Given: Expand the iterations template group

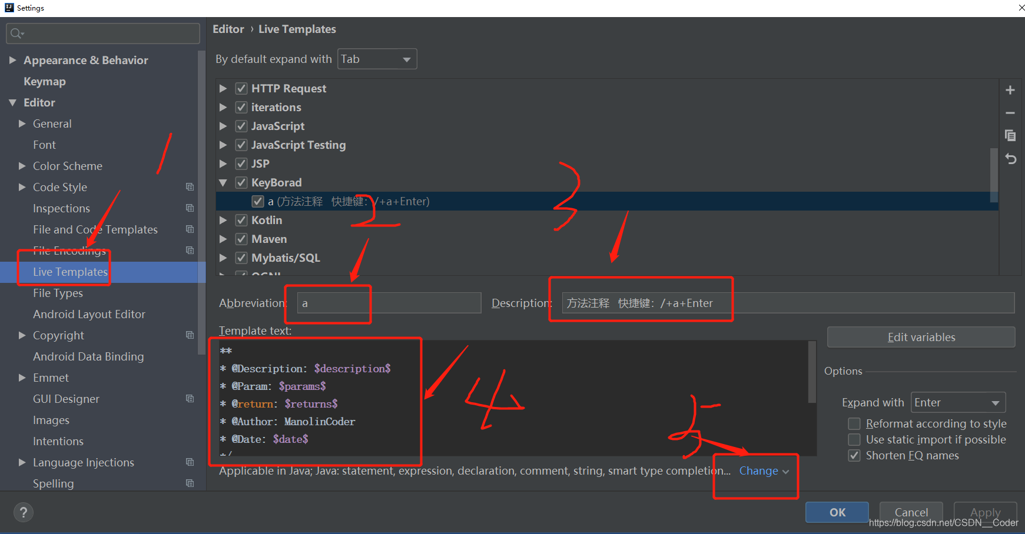Looking at the screenshot, I should [x=223, y=107].
